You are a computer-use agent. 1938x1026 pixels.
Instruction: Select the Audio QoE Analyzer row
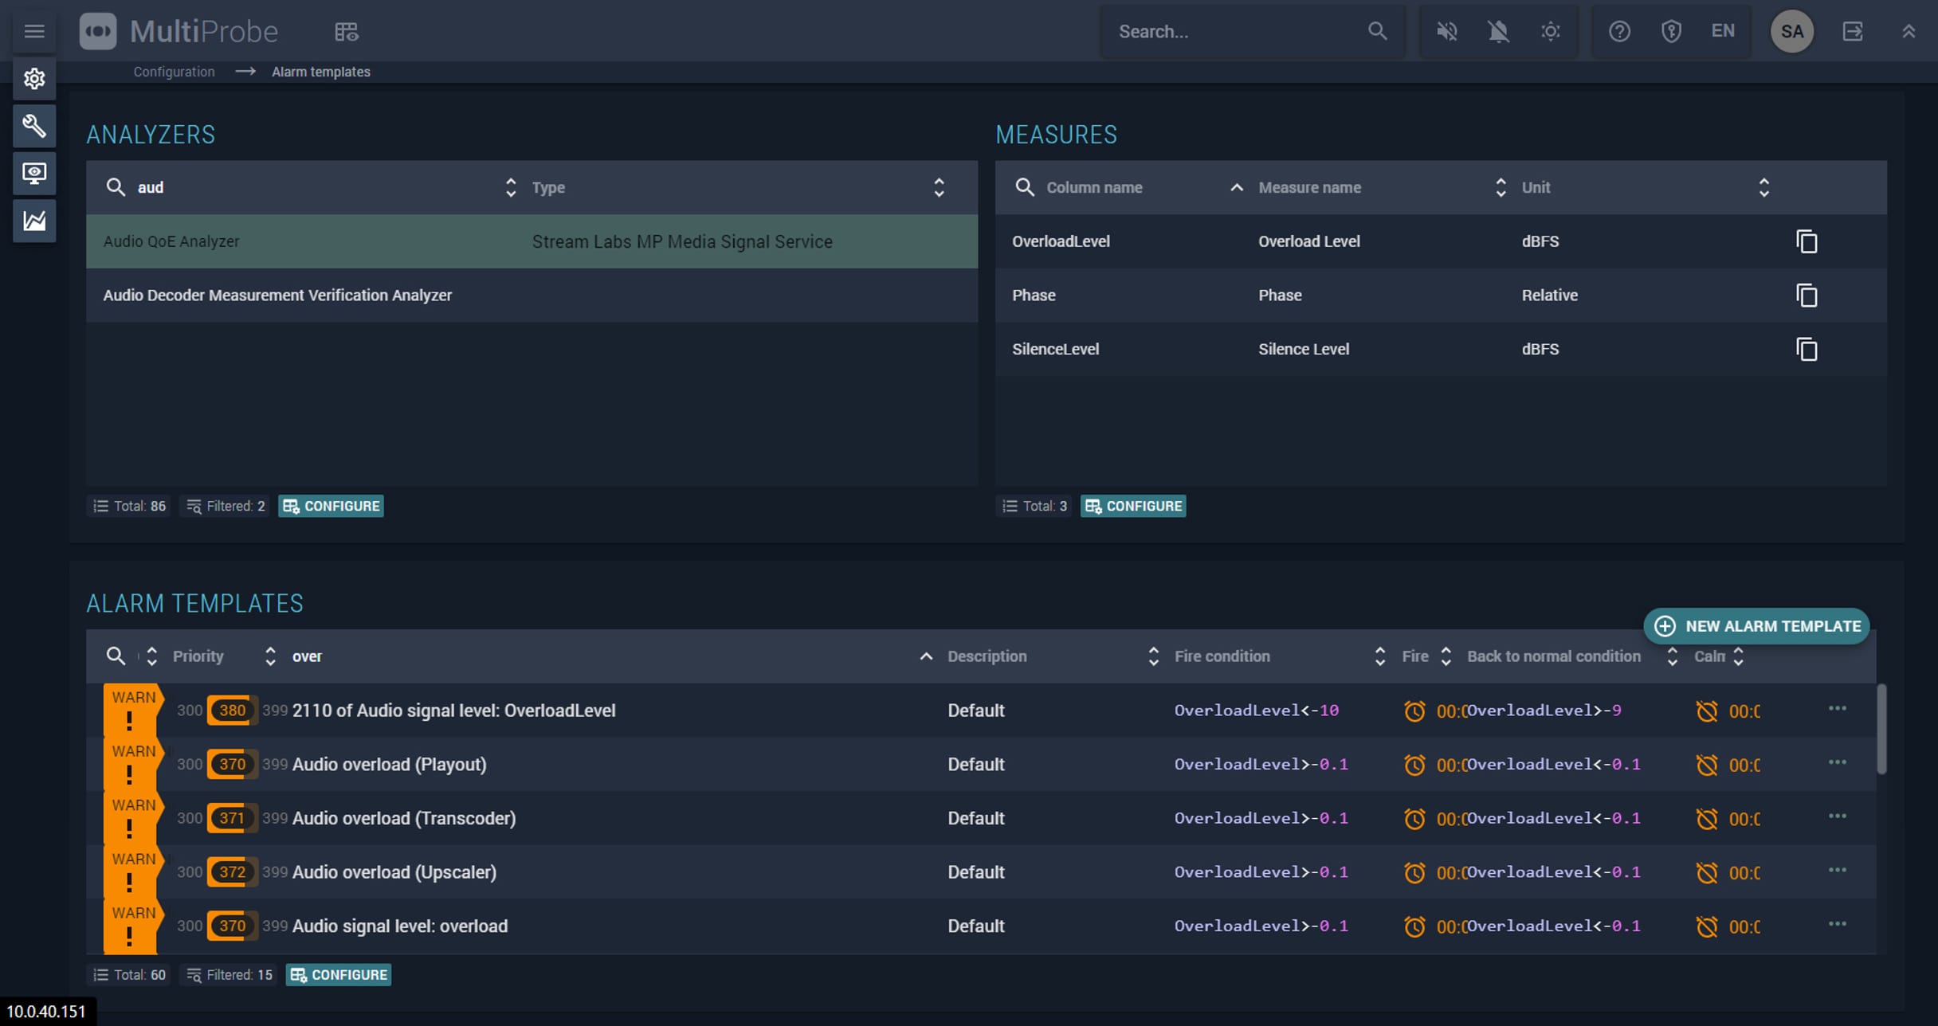(532, 241)
